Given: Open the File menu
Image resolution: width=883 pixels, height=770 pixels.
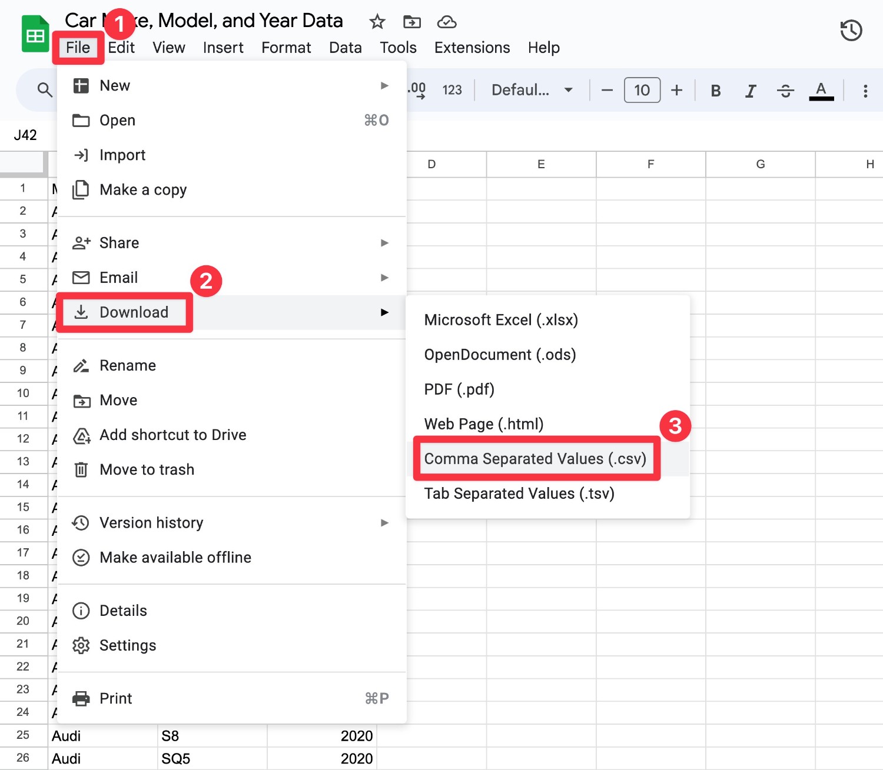Looking at the screenshot, I should [x=78, y=48].
